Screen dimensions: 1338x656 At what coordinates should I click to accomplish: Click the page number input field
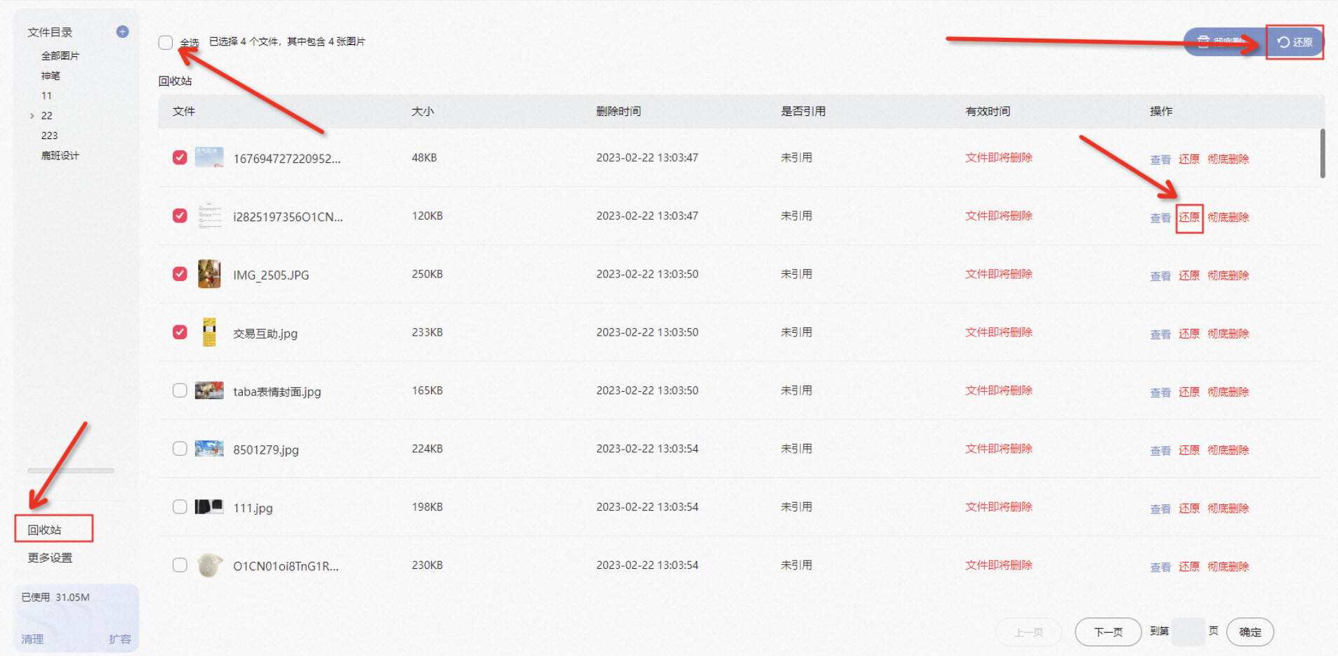pyautogui.click(x=1188, y=632)
